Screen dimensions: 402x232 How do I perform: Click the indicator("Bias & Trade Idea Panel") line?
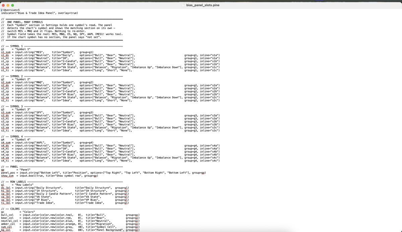click(40, 13)
